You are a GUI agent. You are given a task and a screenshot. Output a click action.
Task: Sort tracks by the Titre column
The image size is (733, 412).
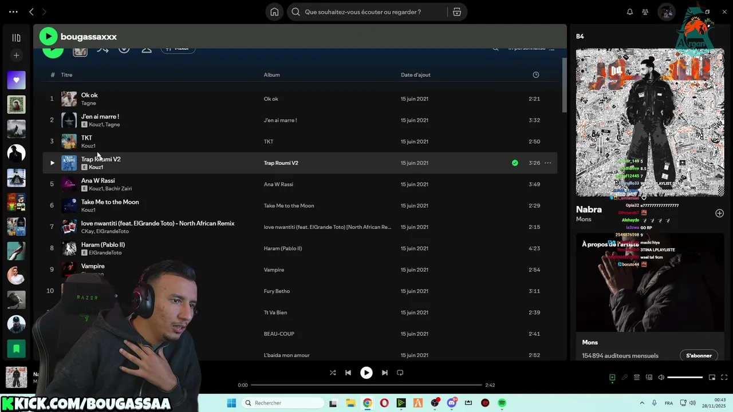66,75
